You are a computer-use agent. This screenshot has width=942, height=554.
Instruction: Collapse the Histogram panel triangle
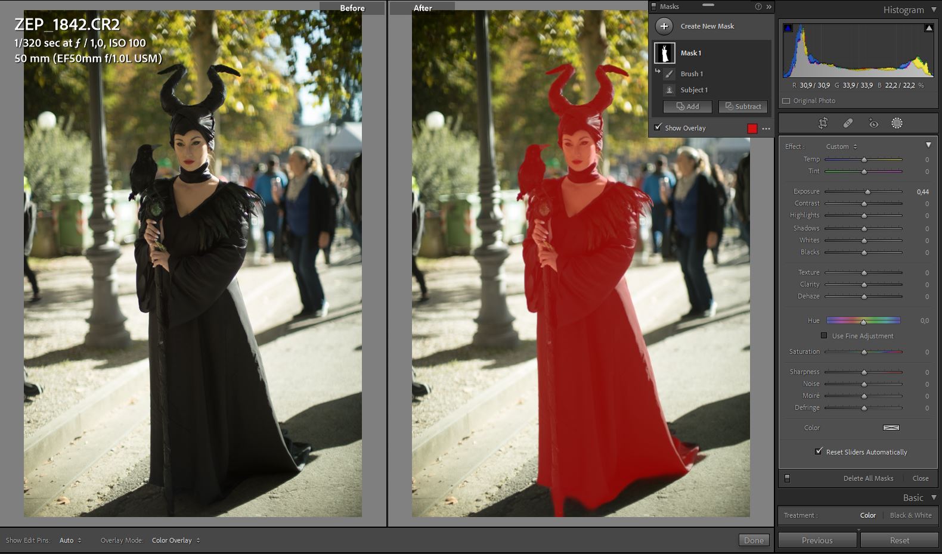pos(933,10)
